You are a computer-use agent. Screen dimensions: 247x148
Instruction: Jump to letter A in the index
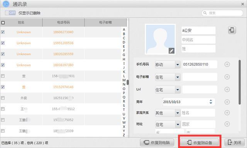[124, 29]
